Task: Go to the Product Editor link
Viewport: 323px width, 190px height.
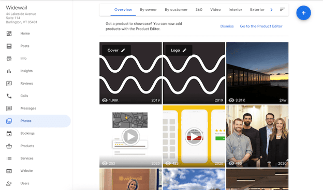Action: point(261,26)
